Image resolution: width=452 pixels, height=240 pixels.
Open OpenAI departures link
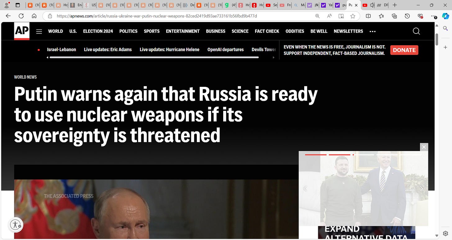pos(226,50)
